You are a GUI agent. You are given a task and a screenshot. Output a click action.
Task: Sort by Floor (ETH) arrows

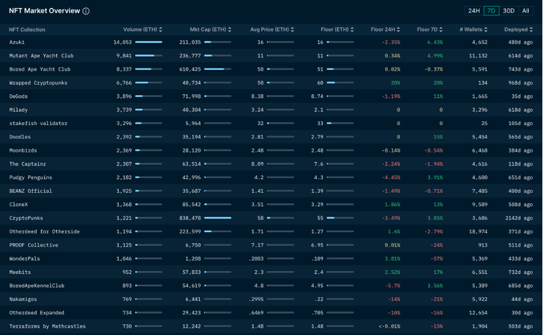(352, 30)
